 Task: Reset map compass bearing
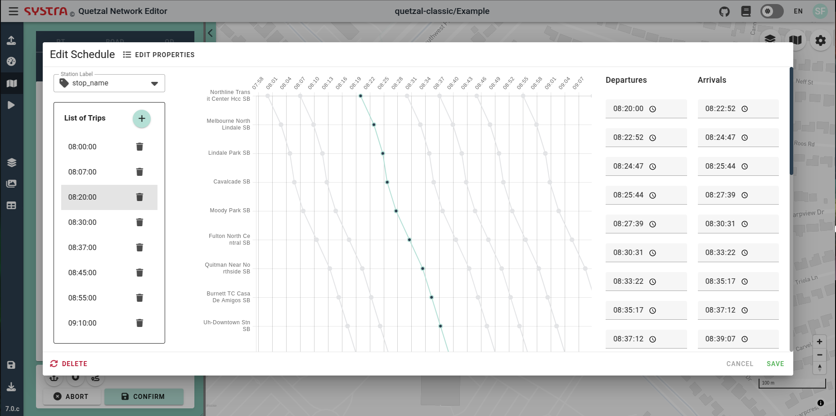[820, 367]
